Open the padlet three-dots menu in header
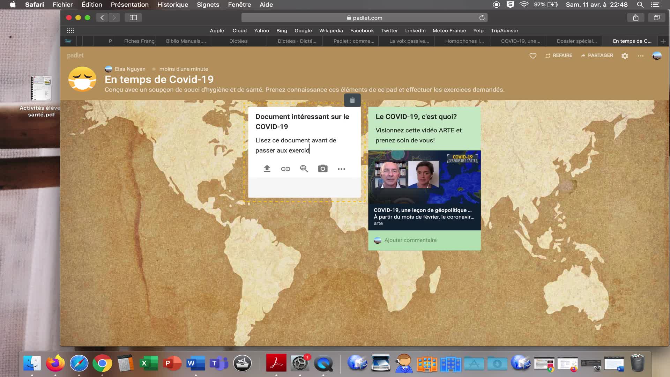Image resolution: width=670 pixels, height=377 pixels. tap(641, 56)
